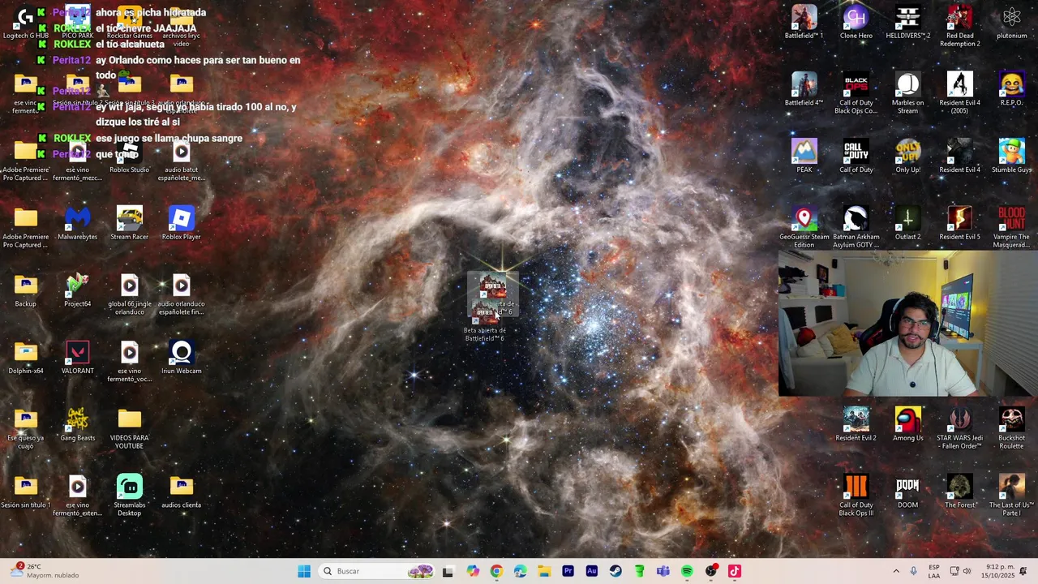The image size is (1038, 584).
Task: Launch Among Us from the desktop
Action: 907,424
